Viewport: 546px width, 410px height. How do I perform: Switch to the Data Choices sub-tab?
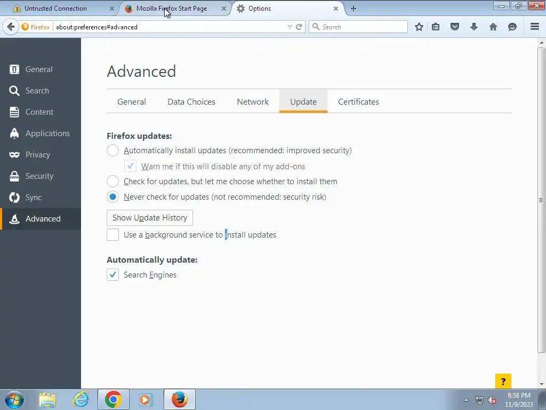pyautogui.click(x=191, y=102)
